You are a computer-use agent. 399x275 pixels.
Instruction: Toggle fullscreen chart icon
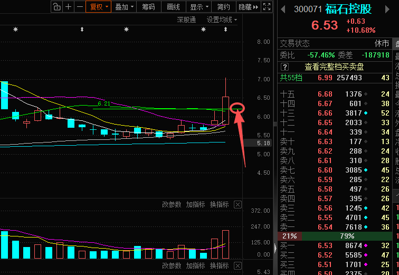(x=267, y=7)
